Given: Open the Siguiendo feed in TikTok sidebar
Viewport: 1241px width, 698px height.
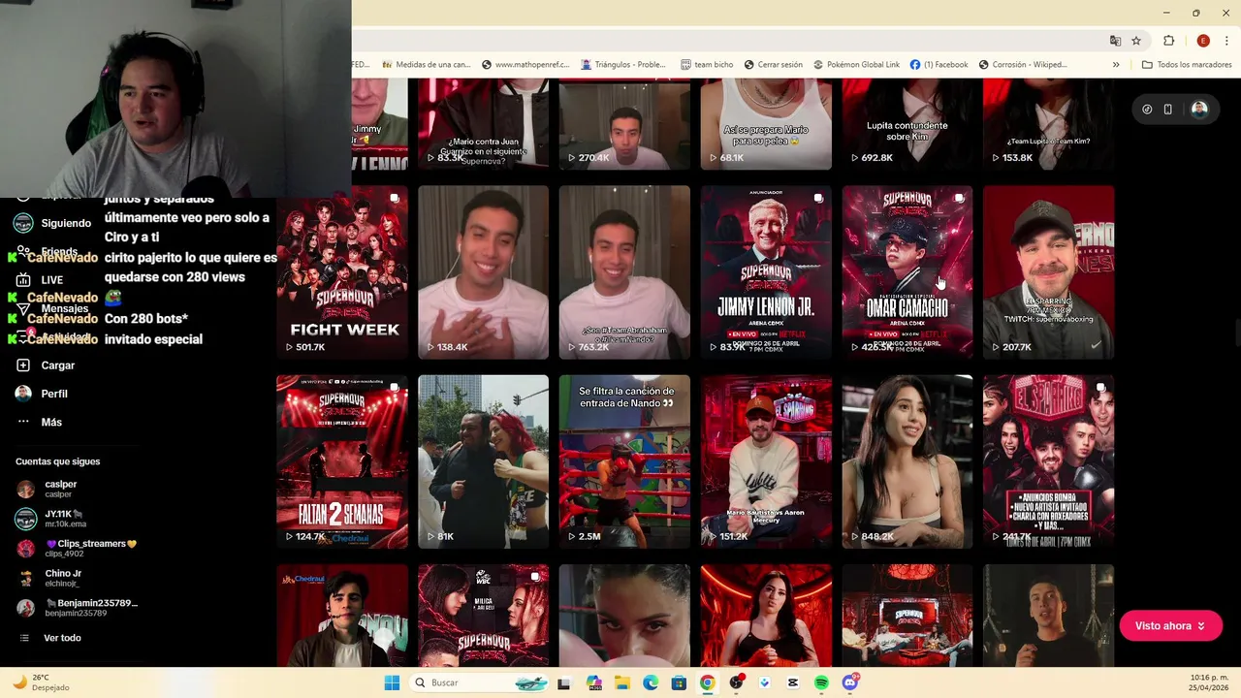Looking at the screenshot, I should (52, 223).
